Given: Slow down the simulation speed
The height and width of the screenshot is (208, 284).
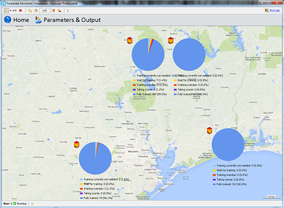Looking at the screenshot, I should point(30,11).
